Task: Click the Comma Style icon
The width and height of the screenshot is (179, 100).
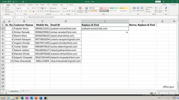Action: click(70, 11)
